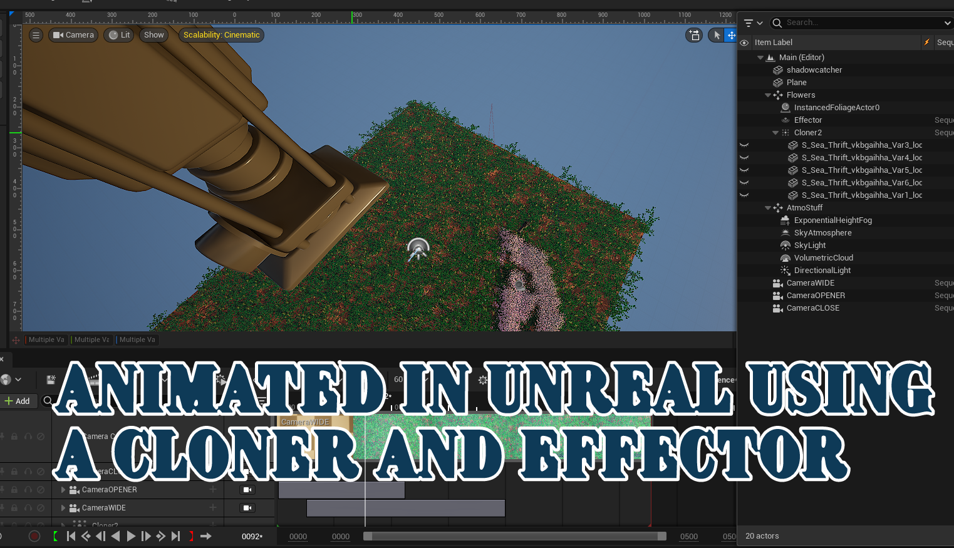Add section to CameraWIDE track plus
954x548 pixels.
213,507
